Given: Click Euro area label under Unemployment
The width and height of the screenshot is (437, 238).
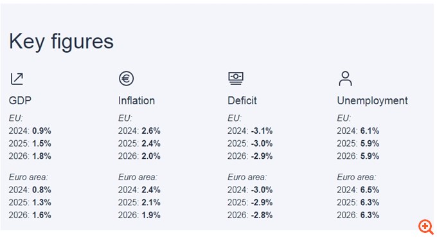Looking at the screenshot, I should point(357,177).
